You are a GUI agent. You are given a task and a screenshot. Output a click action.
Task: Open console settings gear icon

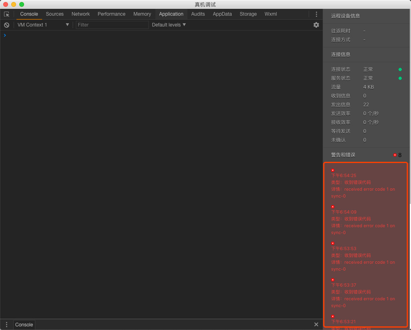tap(316, 25)
